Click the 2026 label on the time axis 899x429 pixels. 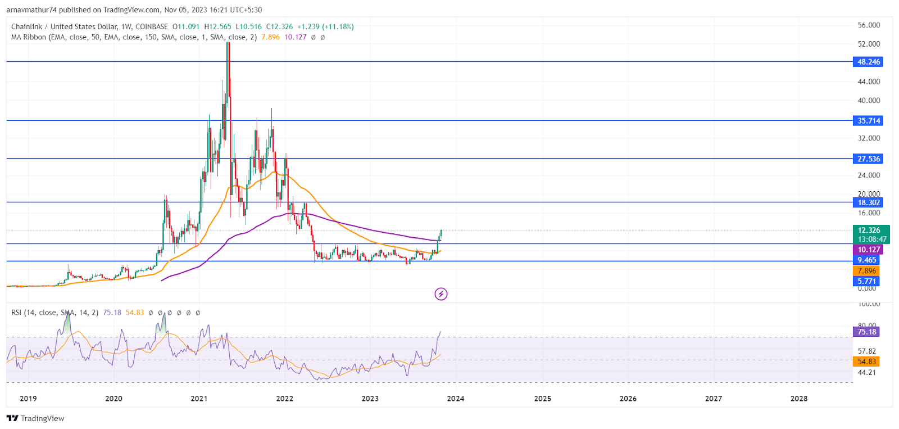tap(628, 399)
